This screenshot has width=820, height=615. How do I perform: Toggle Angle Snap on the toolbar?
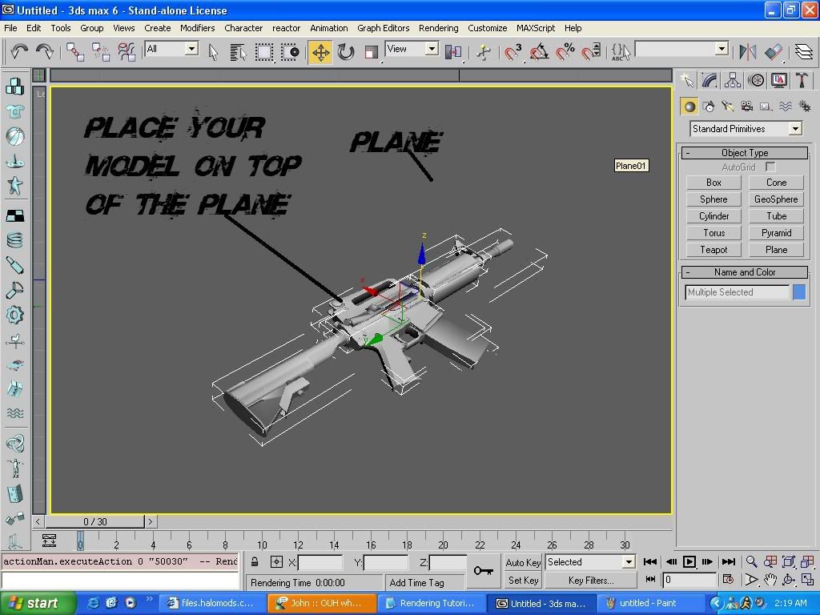pos(539,52)
